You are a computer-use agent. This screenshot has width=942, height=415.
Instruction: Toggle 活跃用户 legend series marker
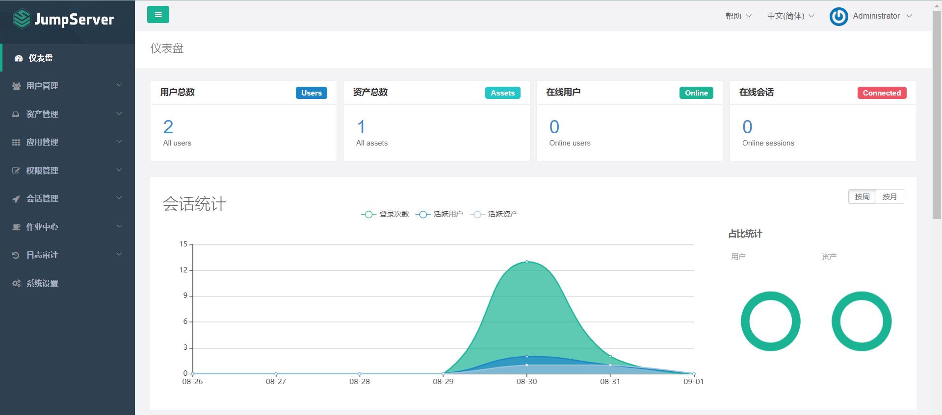[423, 215]
